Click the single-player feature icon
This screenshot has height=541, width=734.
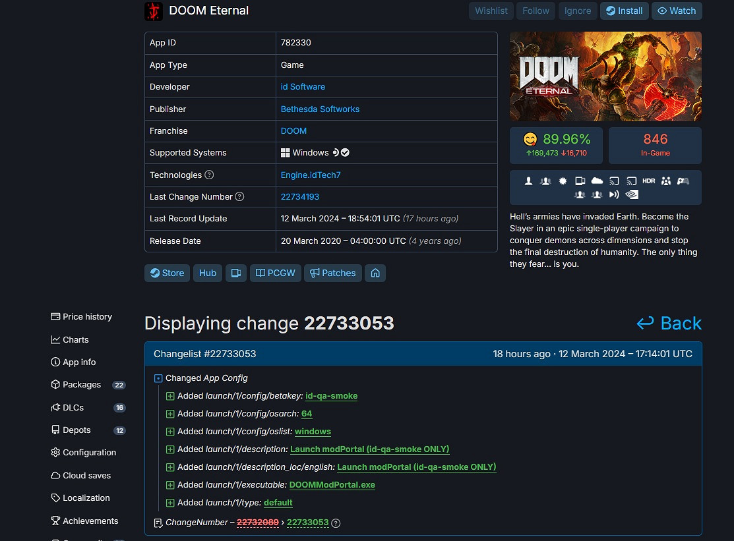528,180
